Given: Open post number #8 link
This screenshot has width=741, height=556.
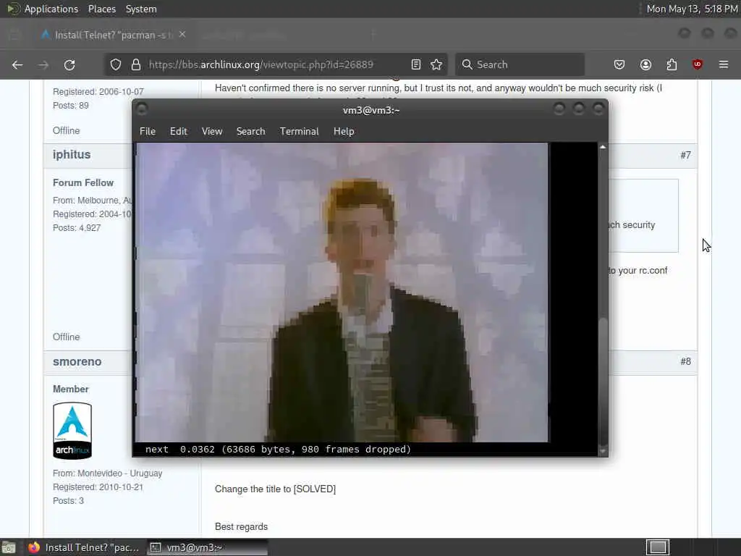Looking at the screenshot, I should pos(686,362).
